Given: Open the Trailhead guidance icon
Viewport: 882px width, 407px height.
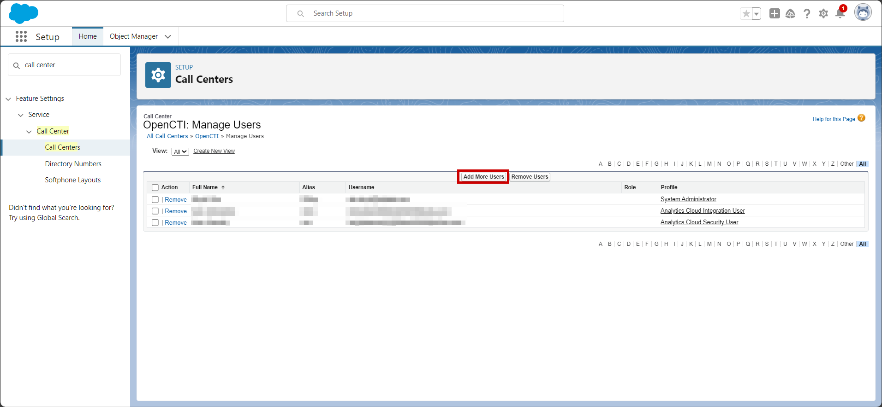Looking at the screenshot, I should click(790, 14).
